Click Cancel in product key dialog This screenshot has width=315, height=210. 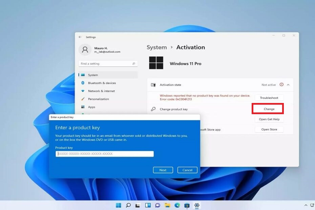tap(187, 170)
